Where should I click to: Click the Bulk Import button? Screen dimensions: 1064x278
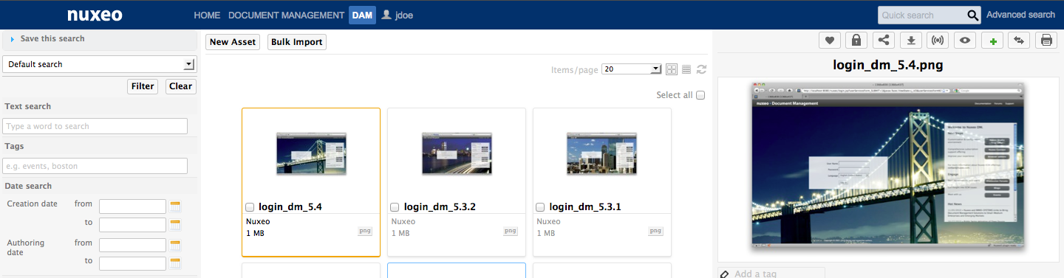(x=297, y=42)
